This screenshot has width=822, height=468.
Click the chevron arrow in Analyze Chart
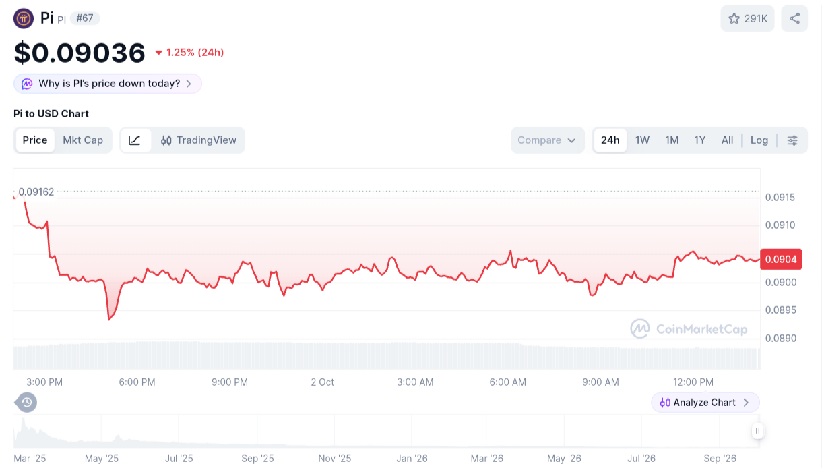click(746, 403)
